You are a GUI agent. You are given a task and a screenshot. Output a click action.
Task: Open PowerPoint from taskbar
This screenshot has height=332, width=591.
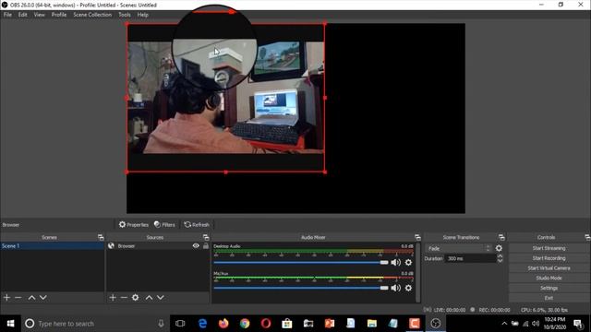coord(330,324)
